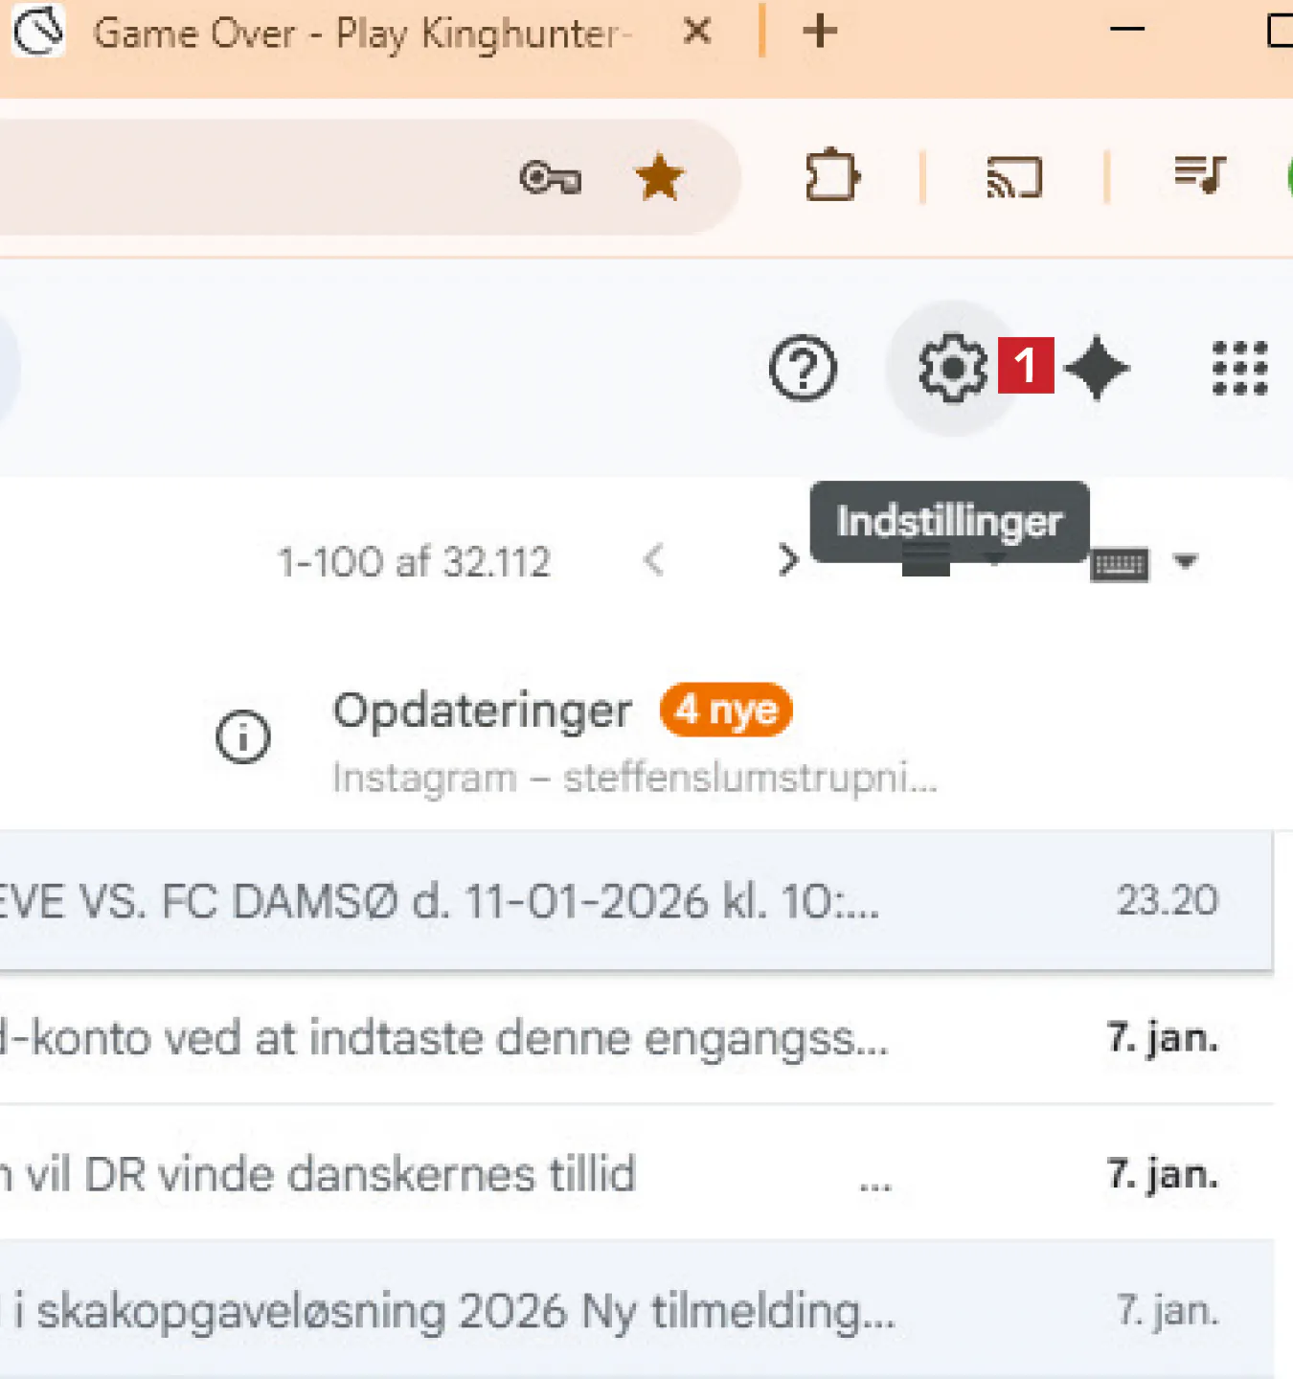
Task: Open the Google apps grid
Action: (1239, 368)
